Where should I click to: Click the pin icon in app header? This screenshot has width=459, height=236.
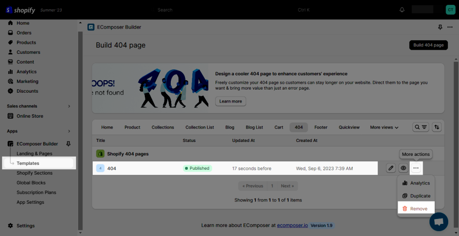[x=440, y=27]
